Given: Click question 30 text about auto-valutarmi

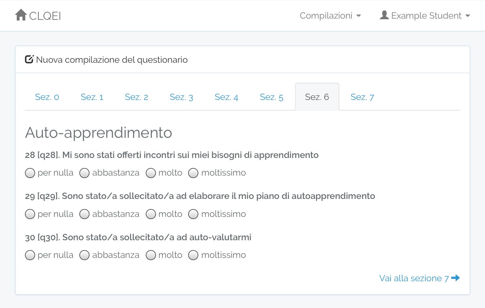Looking at the screenshot, I should 138,237.
